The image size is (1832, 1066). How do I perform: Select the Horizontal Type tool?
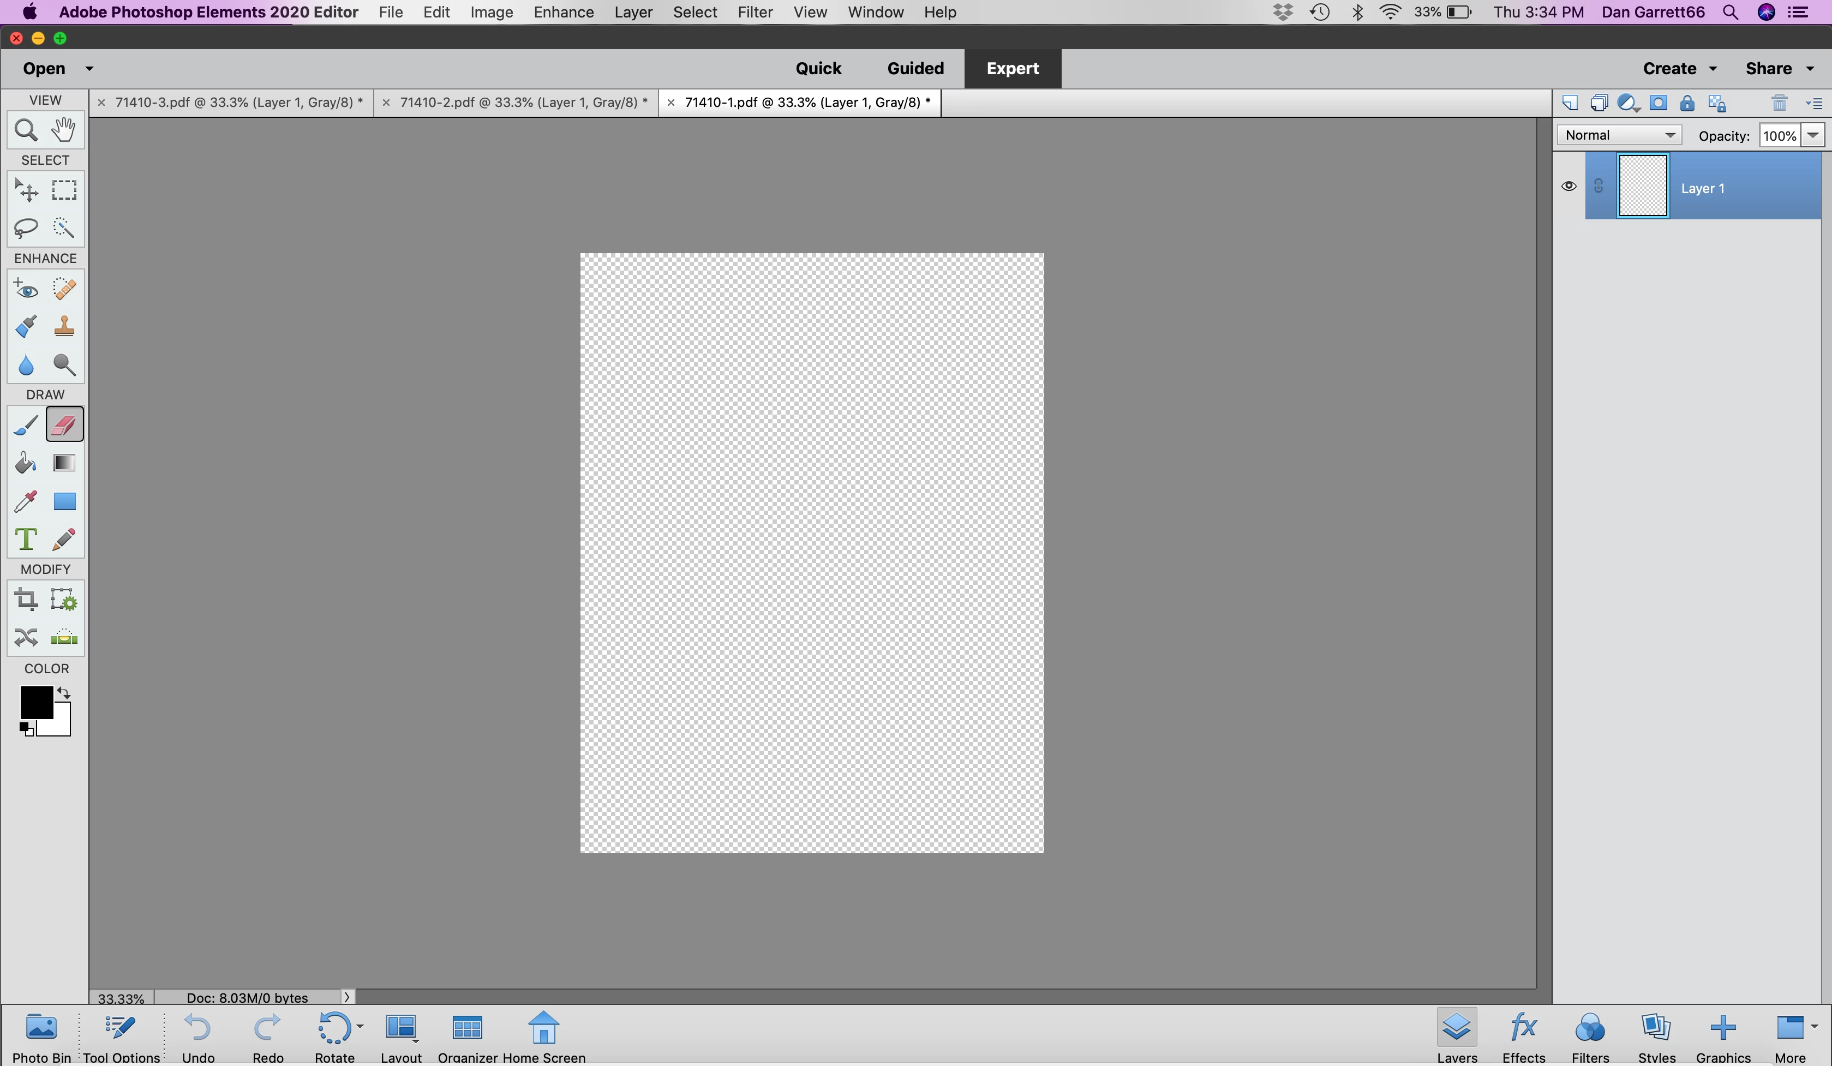(26, 540)
